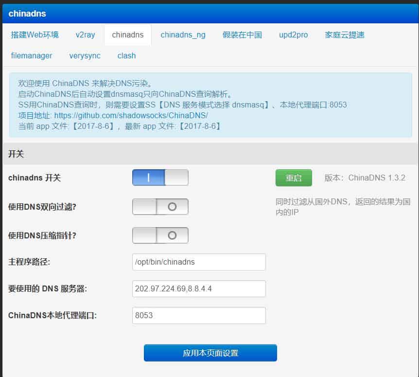
Task: Click the 应用本页面设置 apply button
Action: [210, 353]
